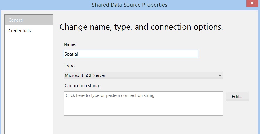This screenshot has width=260, height=134.
Task: Click blank dialog area below the Edit button
Action: coord(237,117)
